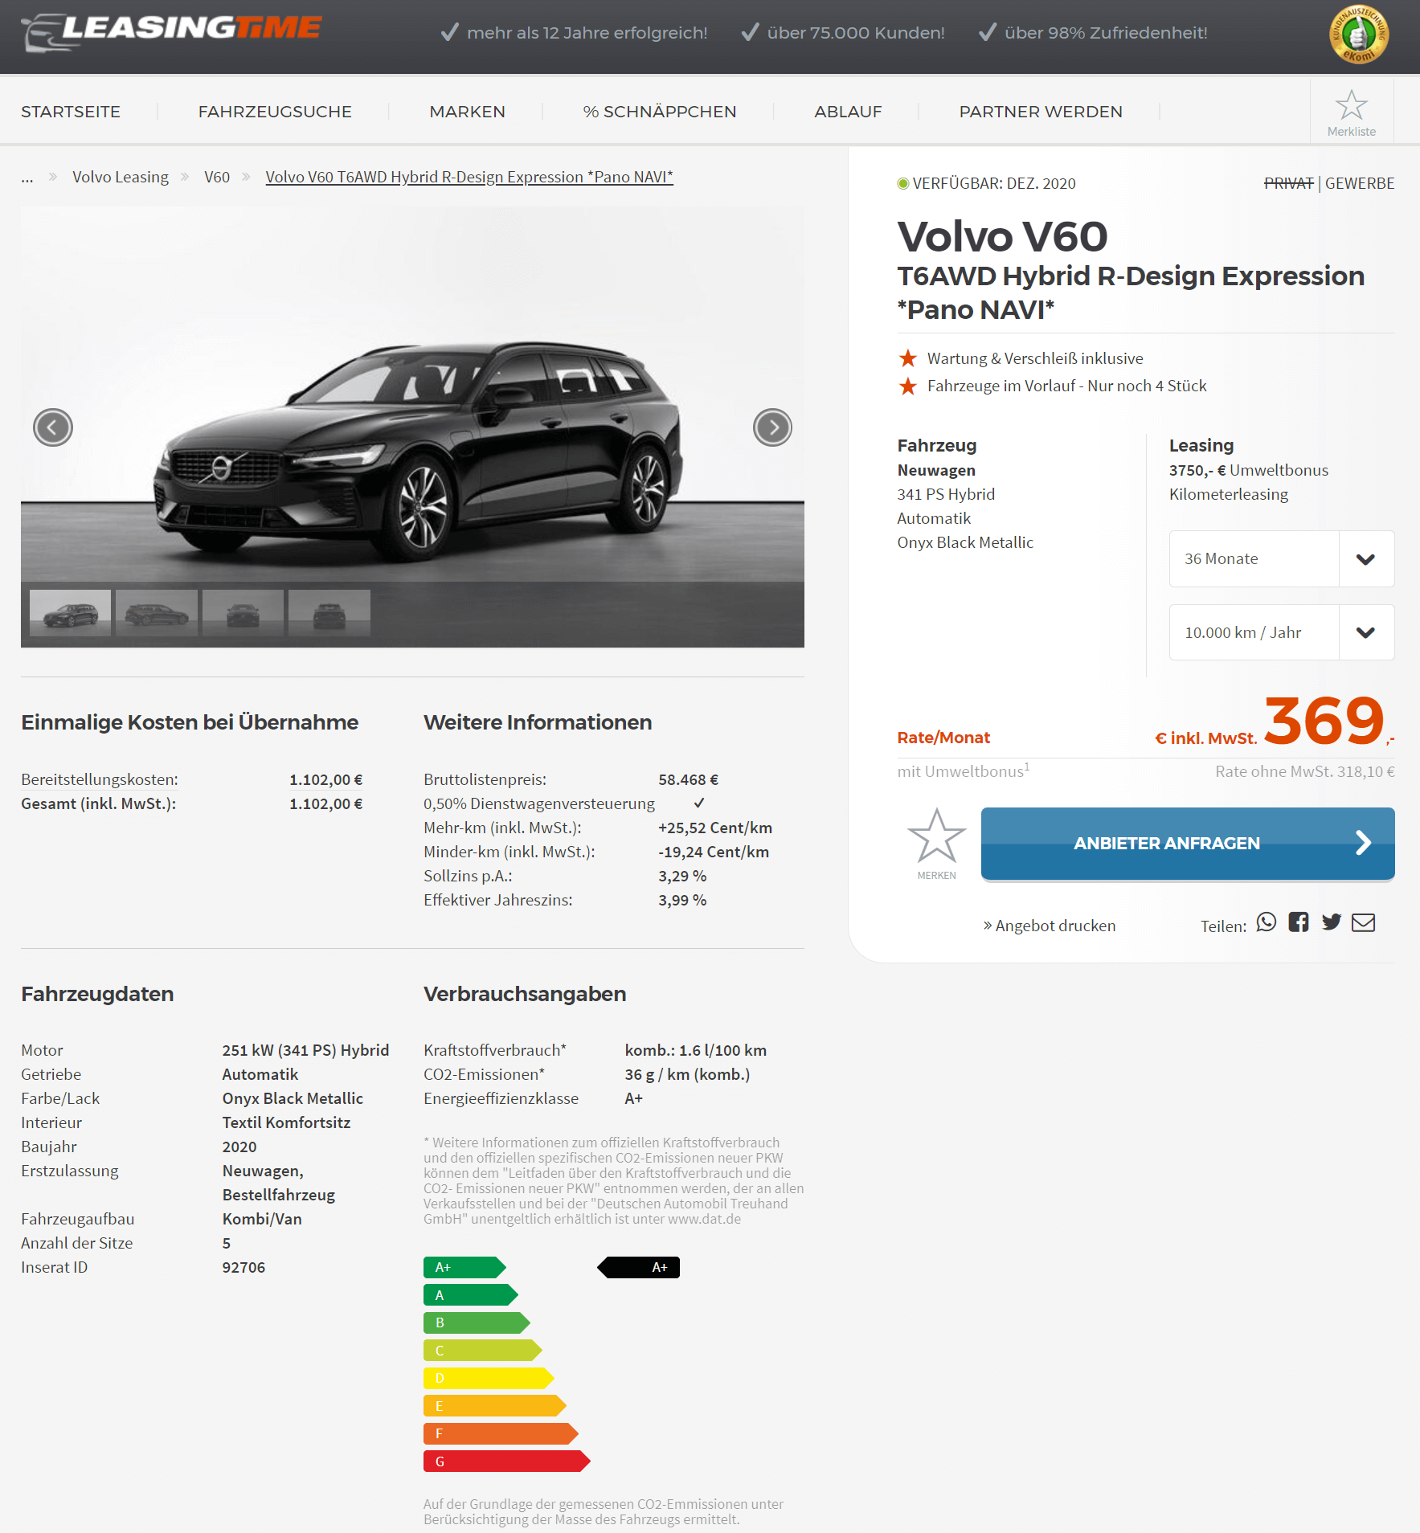Click ANBIETER ANFRAGEN button
Screen dimensions: 1420x1533
1188,843
